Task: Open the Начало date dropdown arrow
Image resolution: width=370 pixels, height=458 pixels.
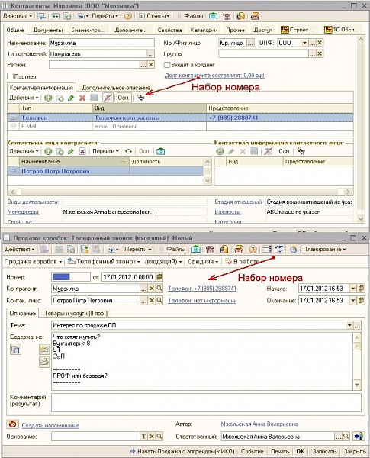Action: (x=353, y=289)
